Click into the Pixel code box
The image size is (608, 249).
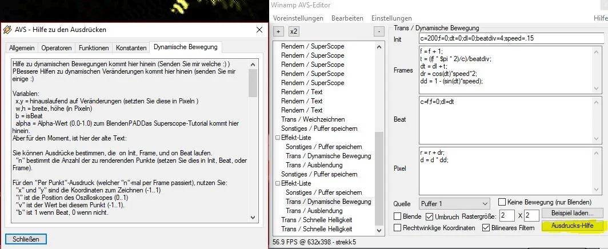(511, 170)
